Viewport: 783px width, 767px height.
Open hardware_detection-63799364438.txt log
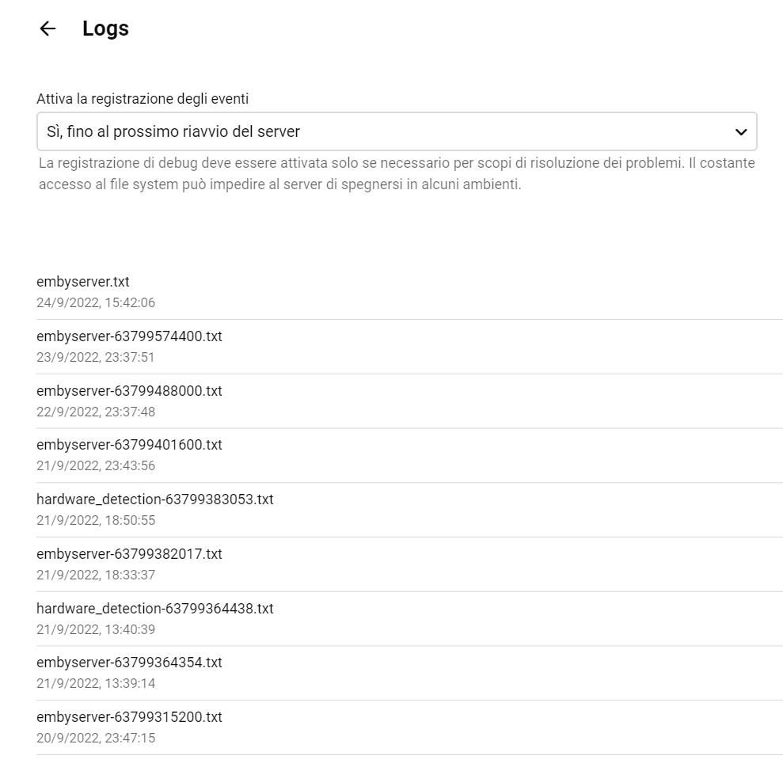pyautogui.click(x=155, y=609)
